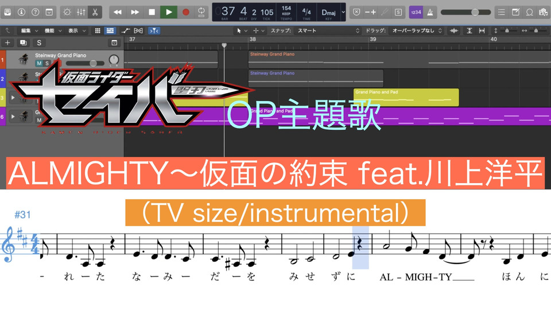Click the Rewind transport button
551x310 pixels.
[x=118, y=12]
